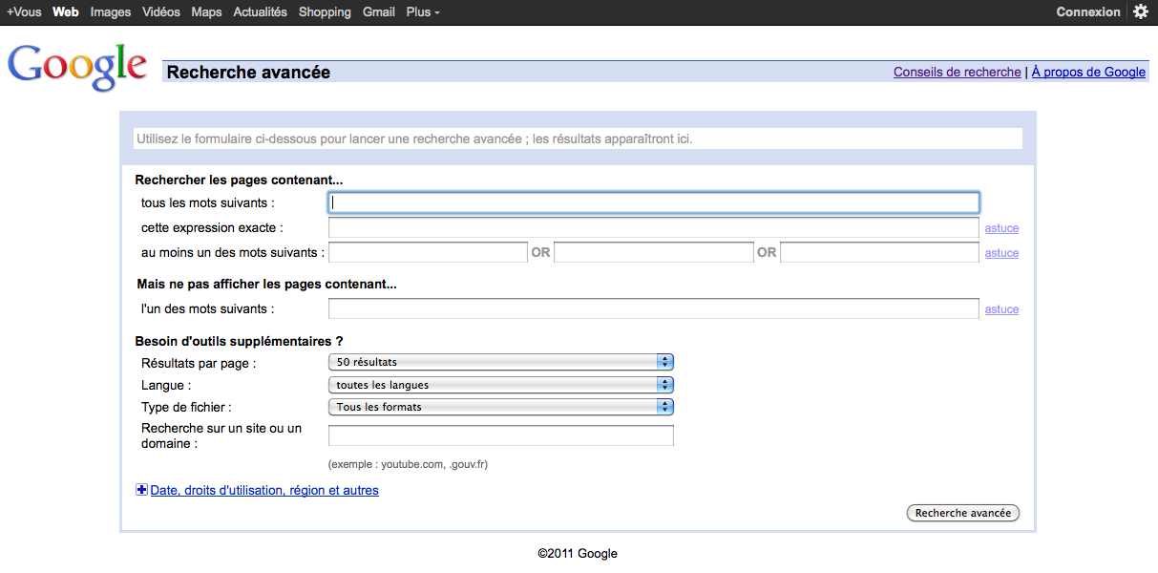Click the 'cette expression exacte :' label
The height and width of the screenshot is (573, 1158).
point(212,228)
